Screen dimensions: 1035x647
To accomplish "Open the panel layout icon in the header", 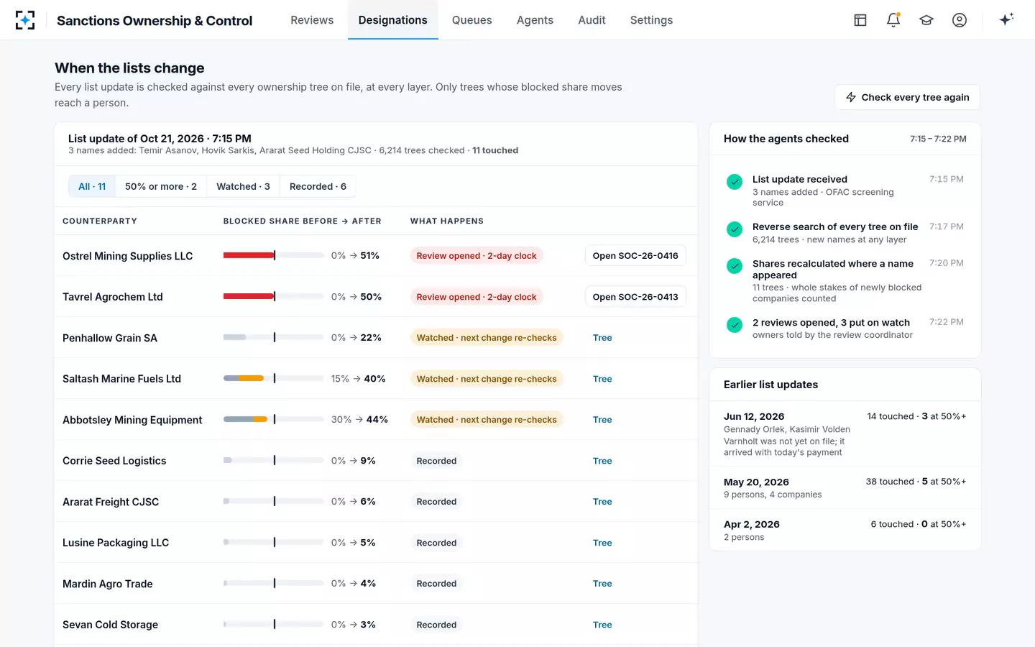I will (x=860, y=20).
